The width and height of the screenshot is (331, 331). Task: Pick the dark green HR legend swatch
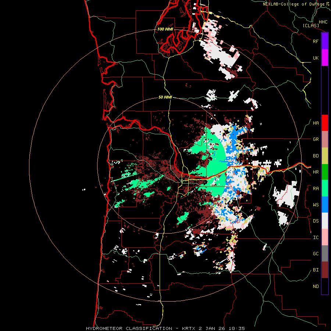pos(325,172)
